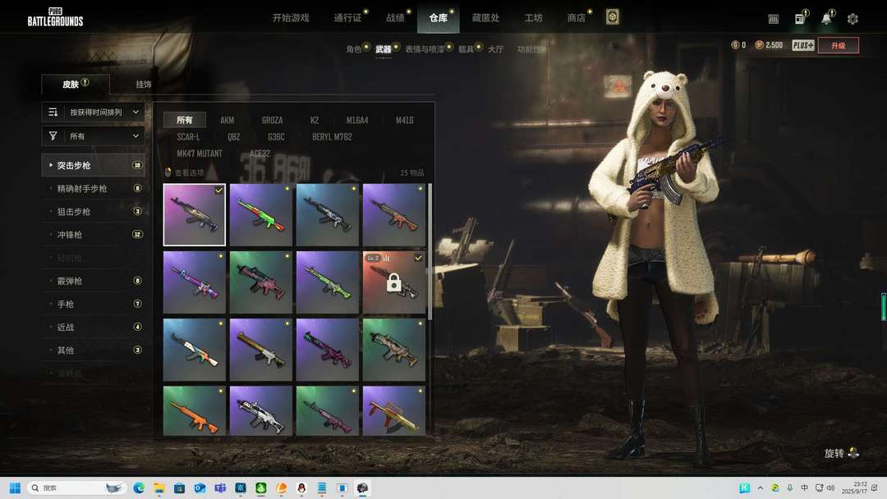Expand the 冲锋枪 category
The width and height of the screenshot is (887, 499).
[x=94, y=235]
